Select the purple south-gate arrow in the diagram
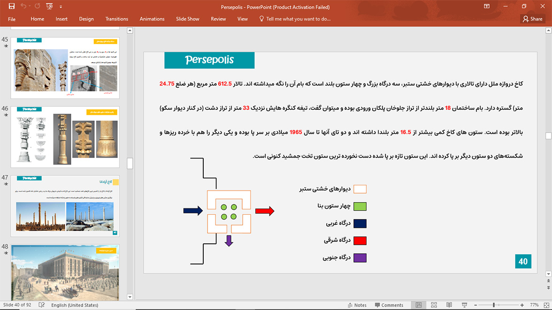This screenshot has height=310, width=552. tap(229, 241)
